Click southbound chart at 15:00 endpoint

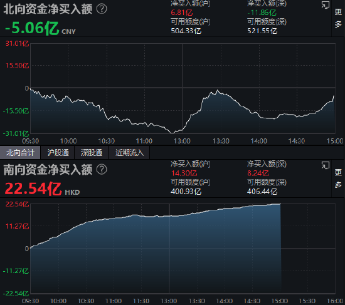click(280, 204)
